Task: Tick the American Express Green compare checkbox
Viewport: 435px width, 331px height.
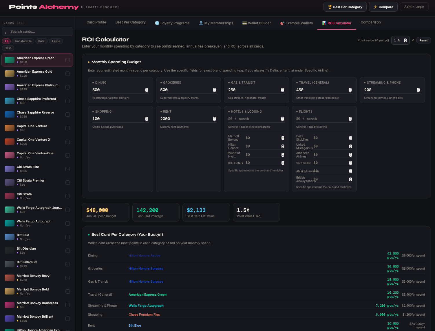Action: click(67, 60)
